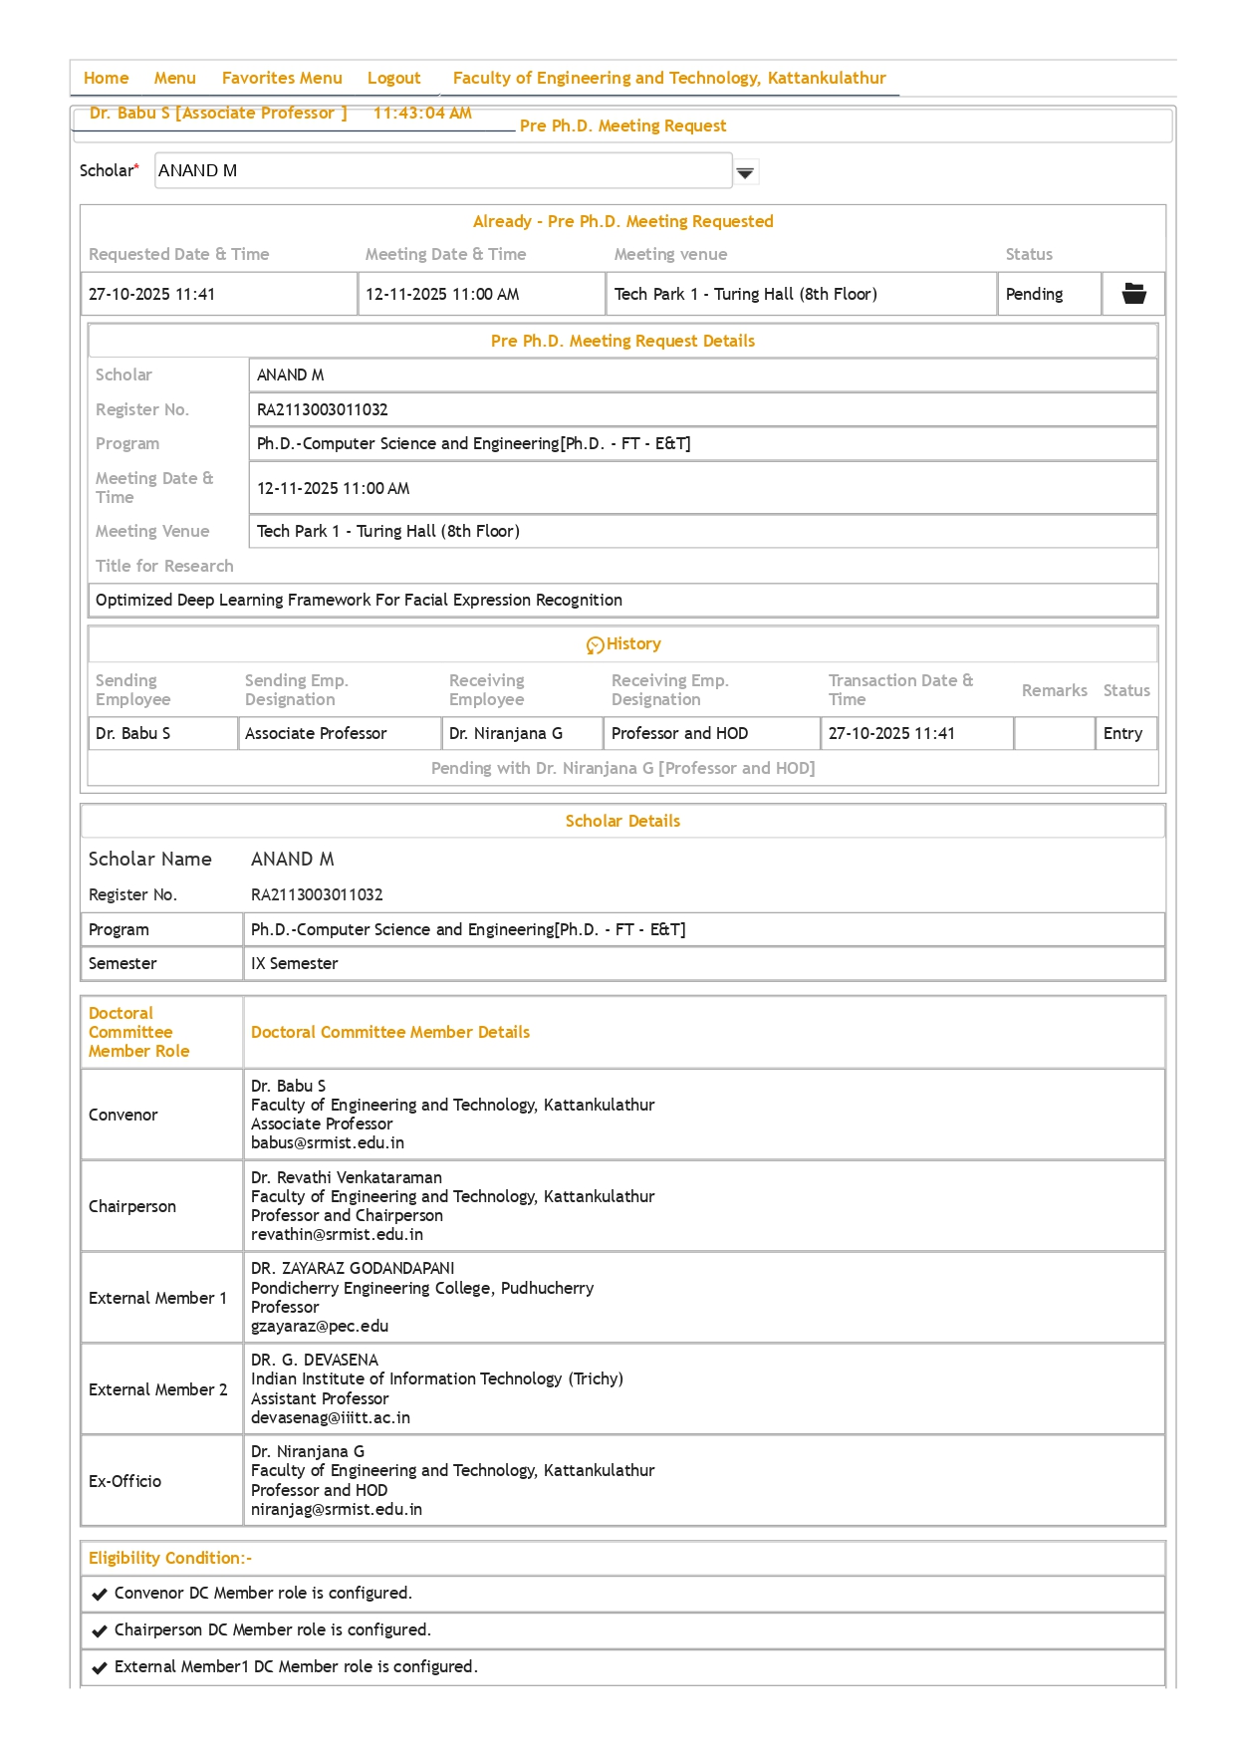Click the Register No. field in request details
This screenshot has height=1747, width=1235.
click(x=702, y=409)
